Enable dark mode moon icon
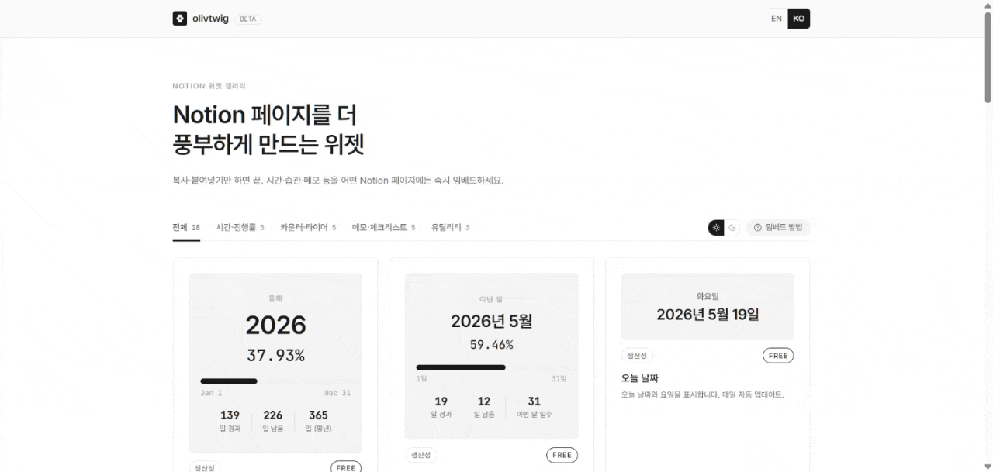The height and width of the screenshot is (472, 993). tap(732, 228)
